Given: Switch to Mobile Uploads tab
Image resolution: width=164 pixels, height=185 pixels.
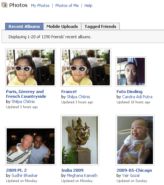Looking at the screenshot, I should pos(62,26).
